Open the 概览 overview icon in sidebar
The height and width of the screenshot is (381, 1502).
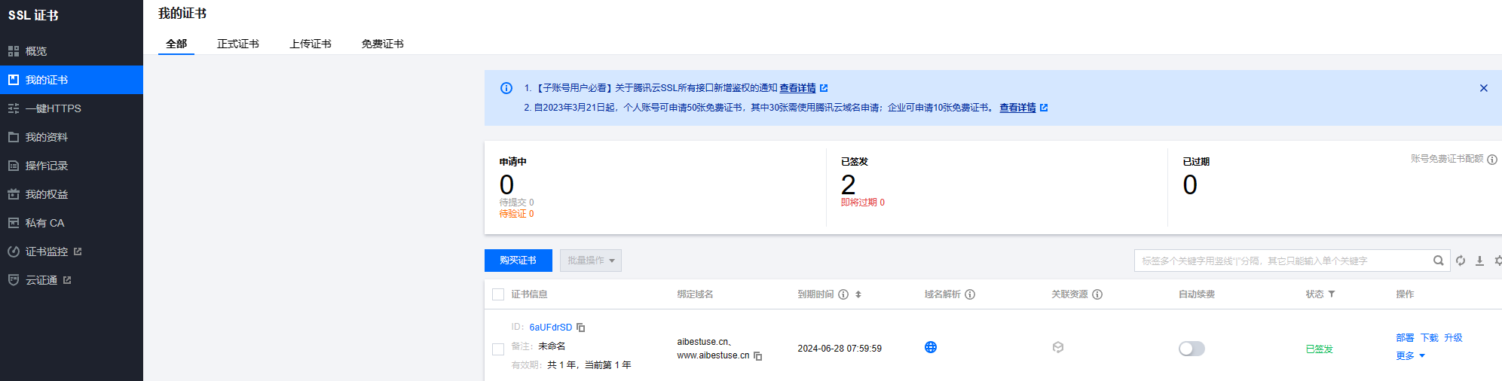14,51
